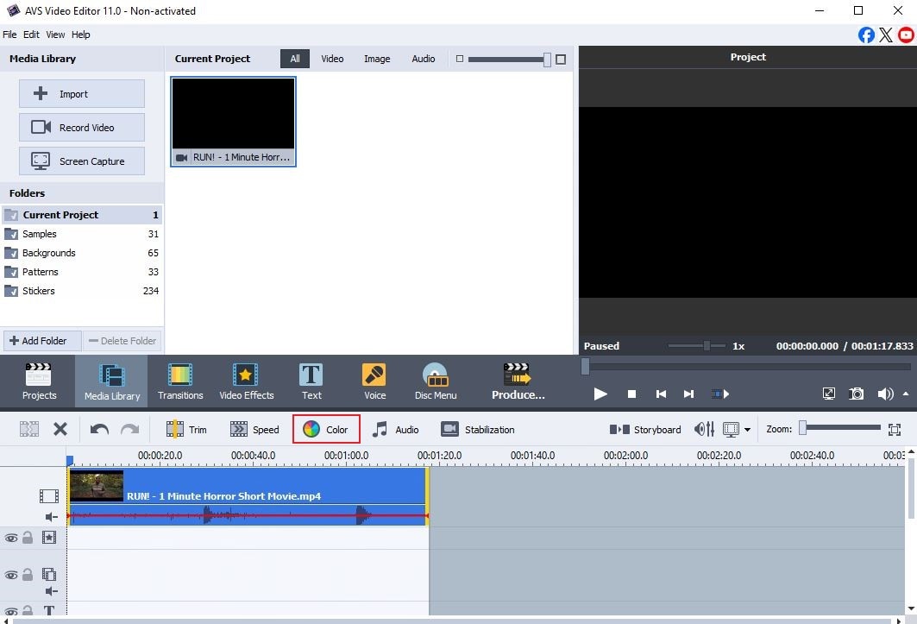The height and width of the screenshot is (624, 917).
Task: Click the preview seek bar
Action: [747, 367]
